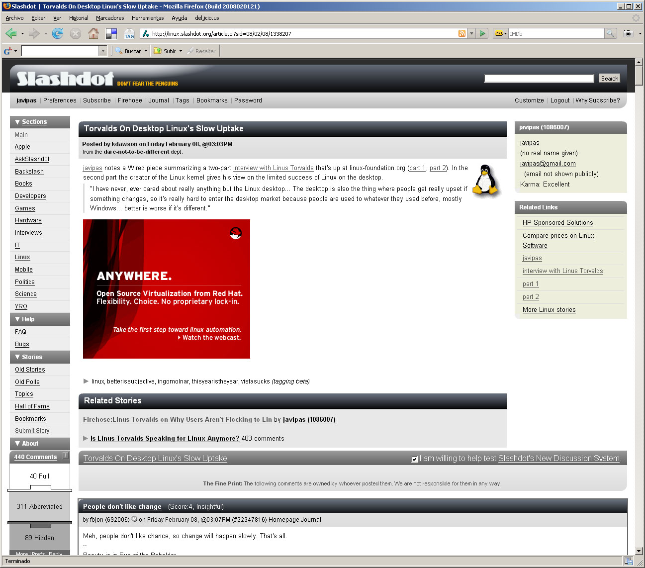
Task: Click the Slashdot search text field
Action: click(x=539, y=79)
